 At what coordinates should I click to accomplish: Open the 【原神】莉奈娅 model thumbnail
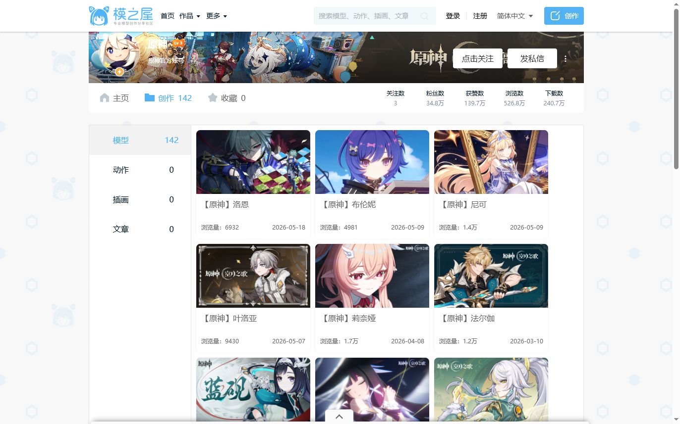372,276
